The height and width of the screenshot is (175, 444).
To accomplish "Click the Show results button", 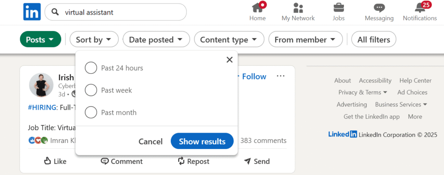I will pos(202,141).
